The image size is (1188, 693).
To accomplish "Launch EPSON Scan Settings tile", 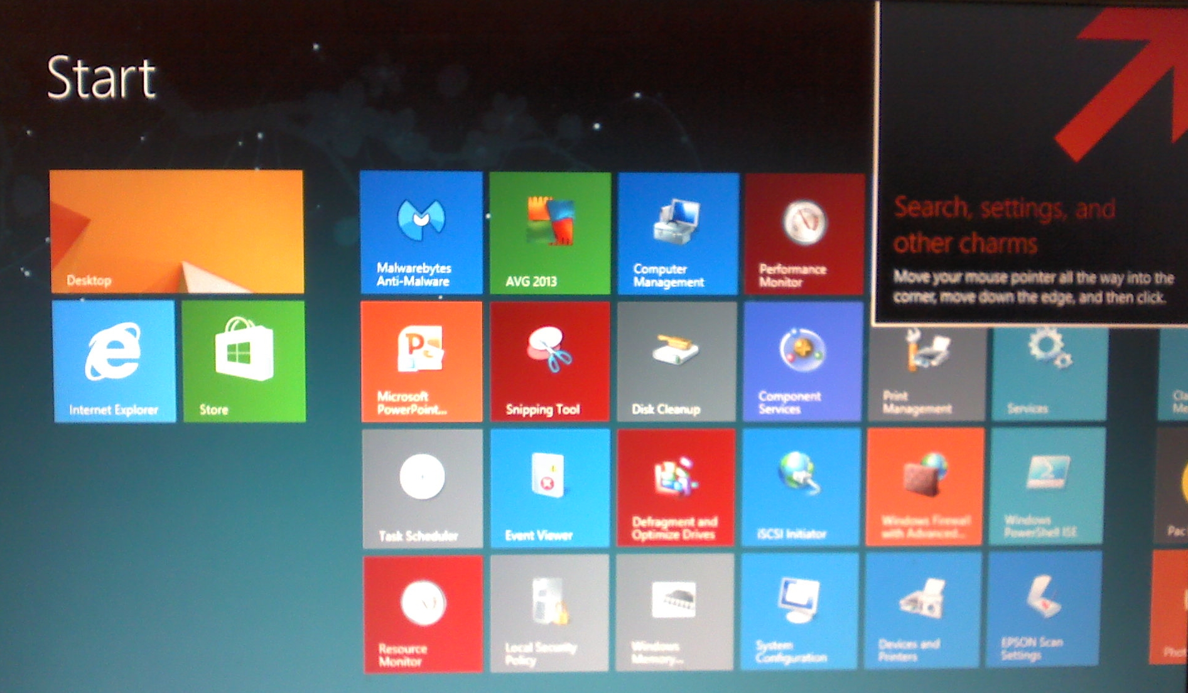I will [x=1043, y=608].
